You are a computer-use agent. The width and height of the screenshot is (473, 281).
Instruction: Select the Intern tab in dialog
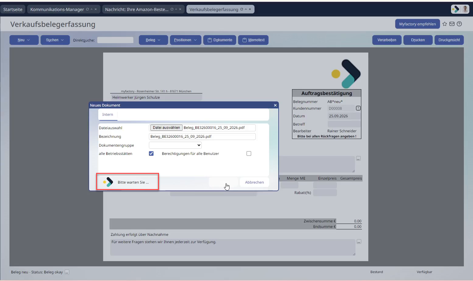click(108, 115)
